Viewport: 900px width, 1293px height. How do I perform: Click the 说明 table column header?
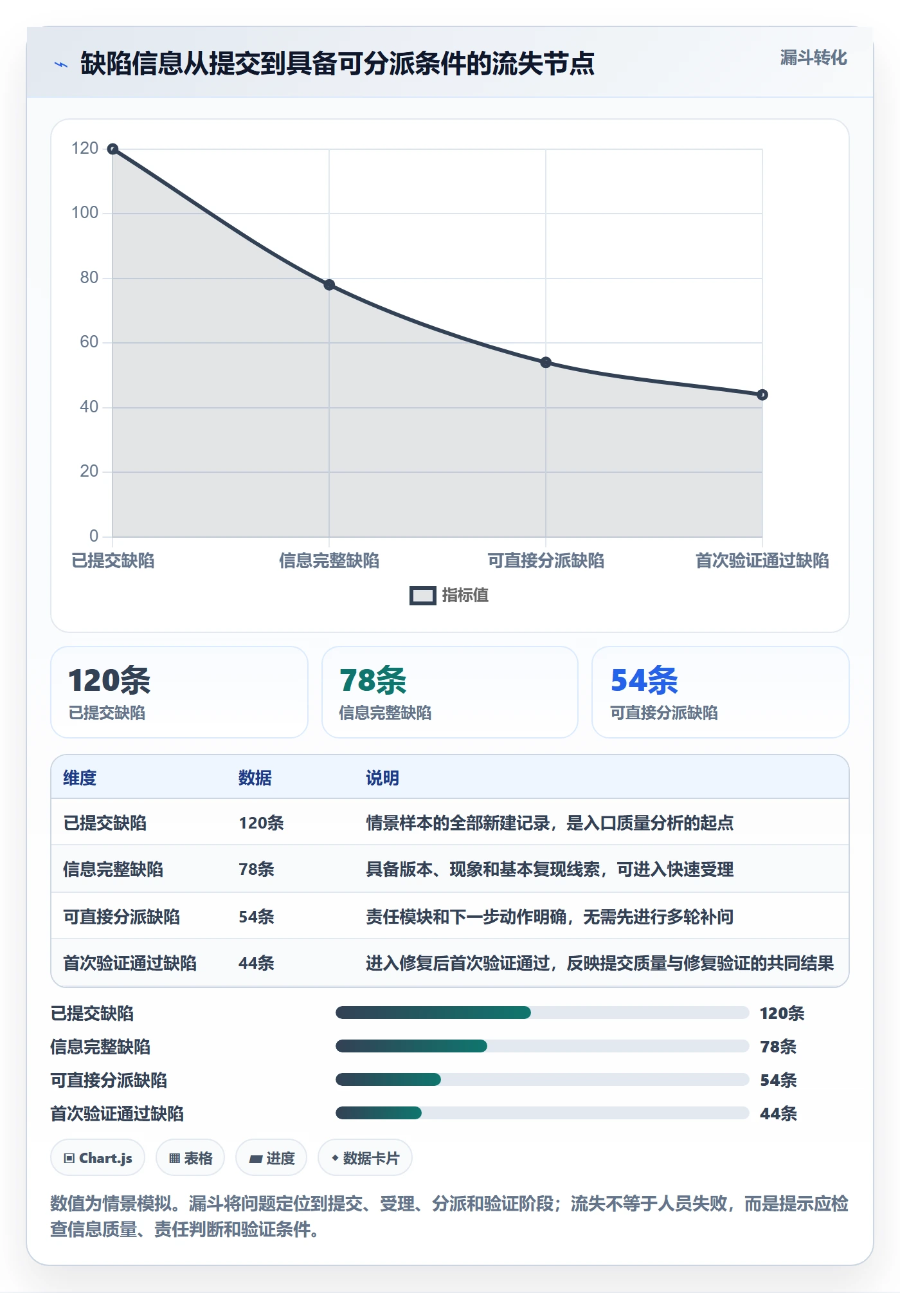click(382, 778)
